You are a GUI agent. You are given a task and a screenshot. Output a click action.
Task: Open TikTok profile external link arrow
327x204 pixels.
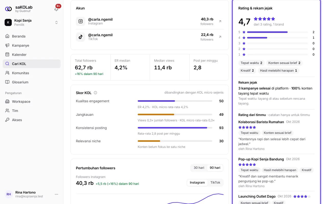220,37
